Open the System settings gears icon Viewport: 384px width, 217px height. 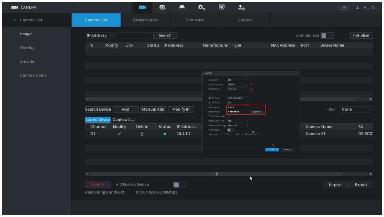[x=202, y=7]
